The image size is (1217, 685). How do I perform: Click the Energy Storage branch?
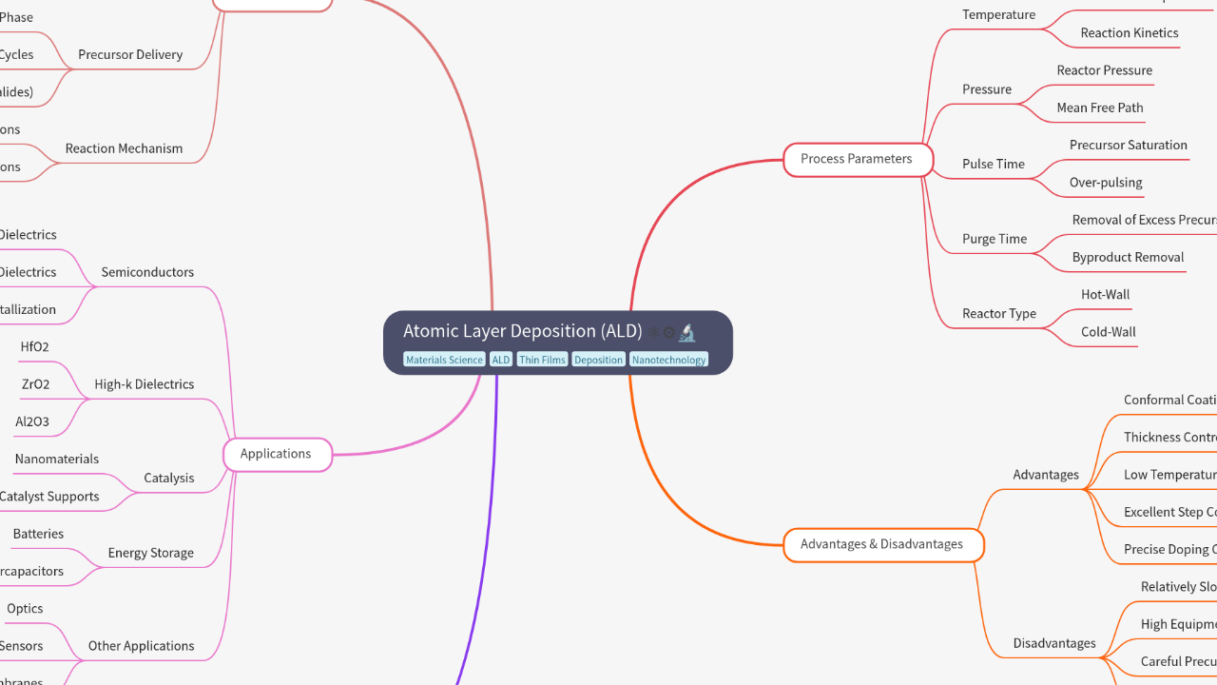151,553
